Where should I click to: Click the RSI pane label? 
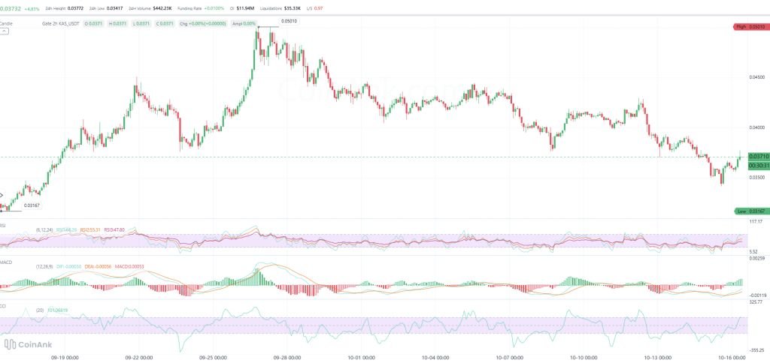tap(3, 226)
